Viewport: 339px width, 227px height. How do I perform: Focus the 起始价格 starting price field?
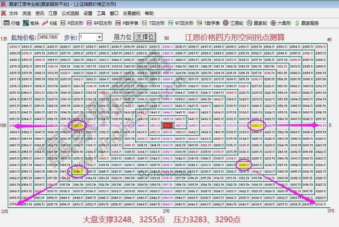point(49,37)
